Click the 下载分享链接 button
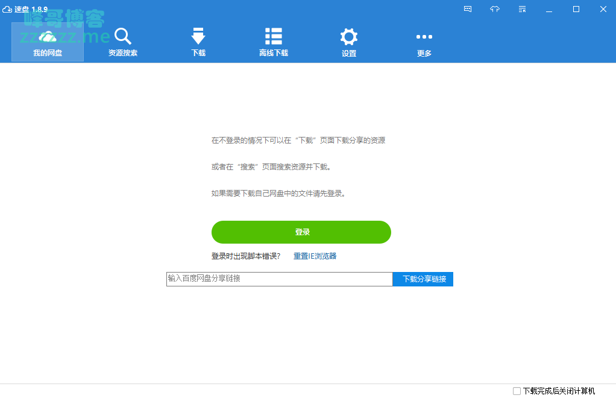The image size is (616, 398). [424, 279]
